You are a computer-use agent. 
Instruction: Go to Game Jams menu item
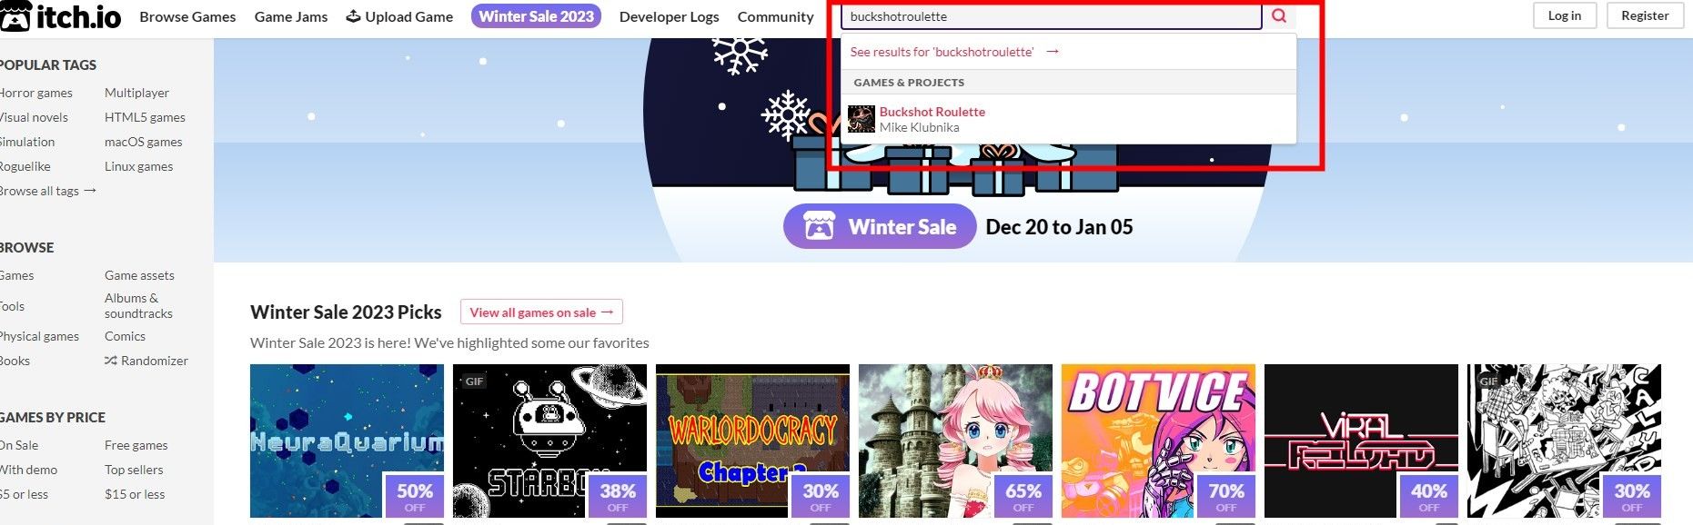[x=291, y=16]
